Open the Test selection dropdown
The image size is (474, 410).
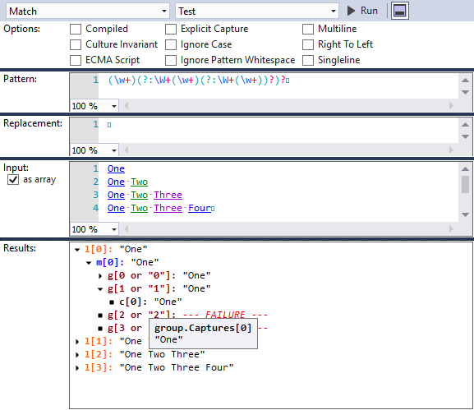(256, 12)
